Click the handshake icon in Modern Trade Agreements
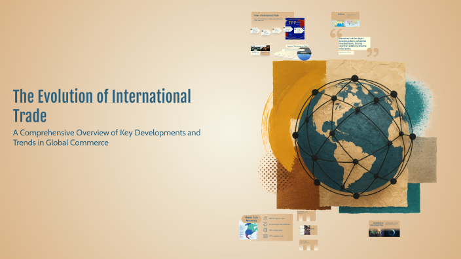The width and height of the screenshot is (461, 259). pos(265,224)
